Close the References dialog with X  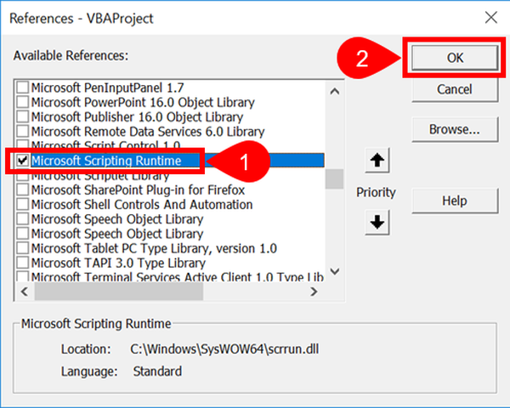tap(490, 18)
